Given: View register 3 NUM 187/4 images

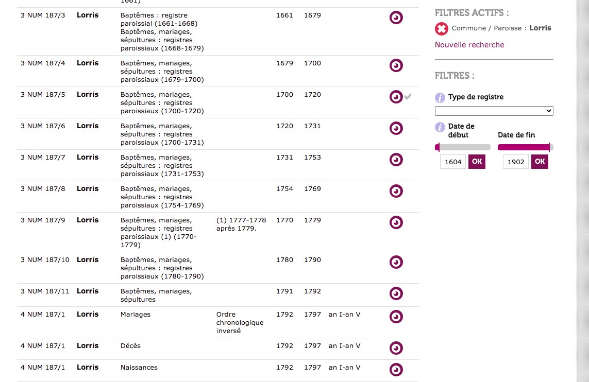Looking at the screenshot, I should click(396, 66).
